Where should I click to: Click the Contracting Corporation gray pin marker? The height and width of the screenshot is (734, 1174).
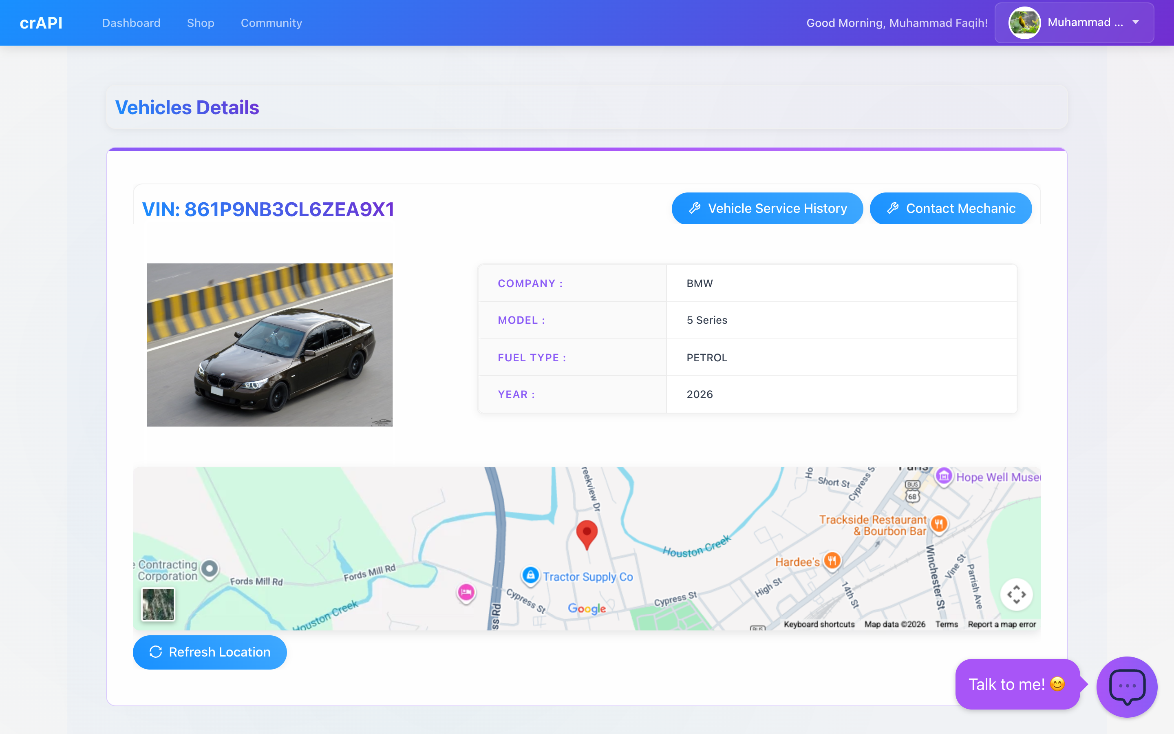click(x=210, y=569)
